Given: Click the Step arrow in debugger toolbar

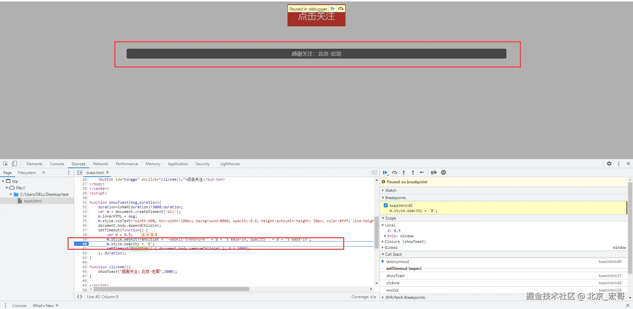Looking at the screenshot, I should click(x=422, y=172).
